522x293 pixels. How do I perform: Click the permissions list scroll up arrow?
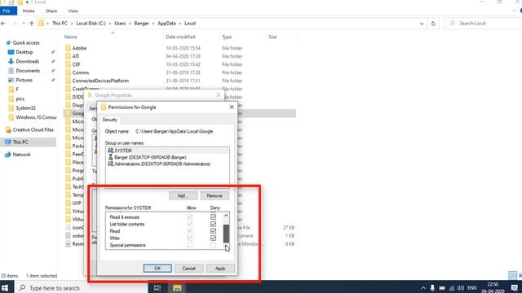[x=226, y=216]
